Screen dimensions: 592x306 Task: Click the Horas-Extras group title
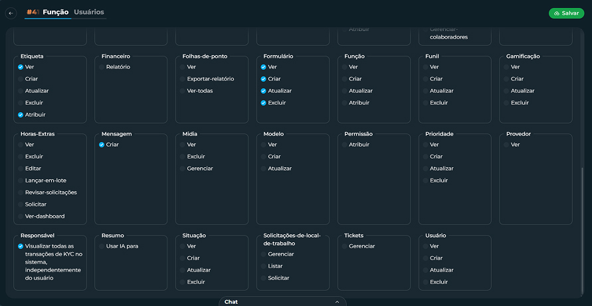pos(37,134)
